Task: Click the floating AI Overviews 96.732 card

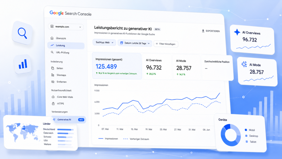Action: click(x=252, y=40)
